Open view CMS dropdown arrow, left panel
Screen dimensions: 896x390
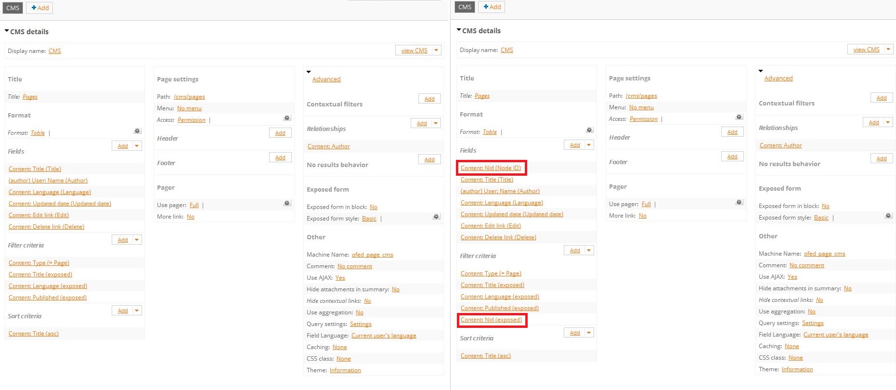[x=436, y=50]
